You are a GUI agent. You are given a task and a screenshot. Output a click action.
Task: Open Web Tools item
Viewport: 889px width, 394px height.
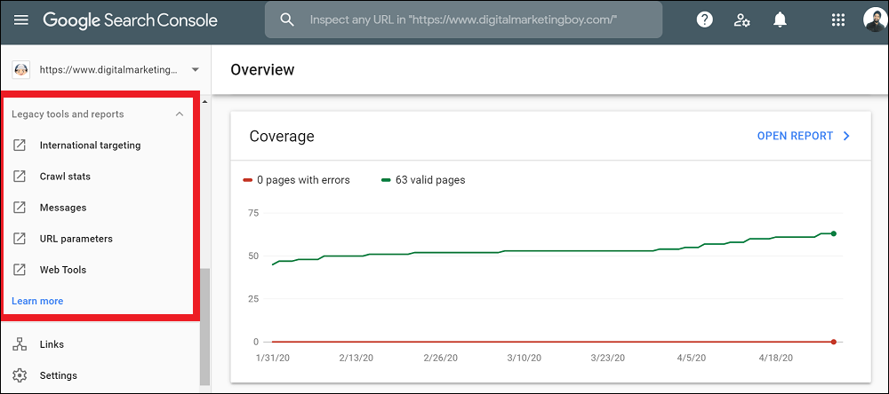63,270
